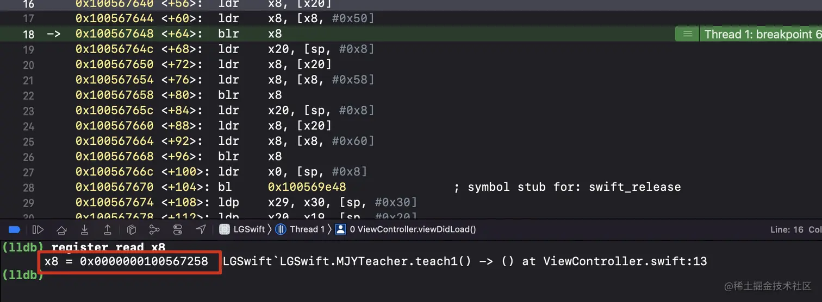Open the Debug View Hierarchy icon

tap(131, 229)
